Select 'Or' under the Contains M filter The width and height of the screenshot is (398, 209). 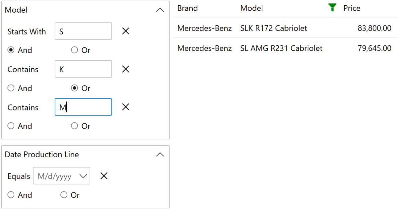point(74,126)
